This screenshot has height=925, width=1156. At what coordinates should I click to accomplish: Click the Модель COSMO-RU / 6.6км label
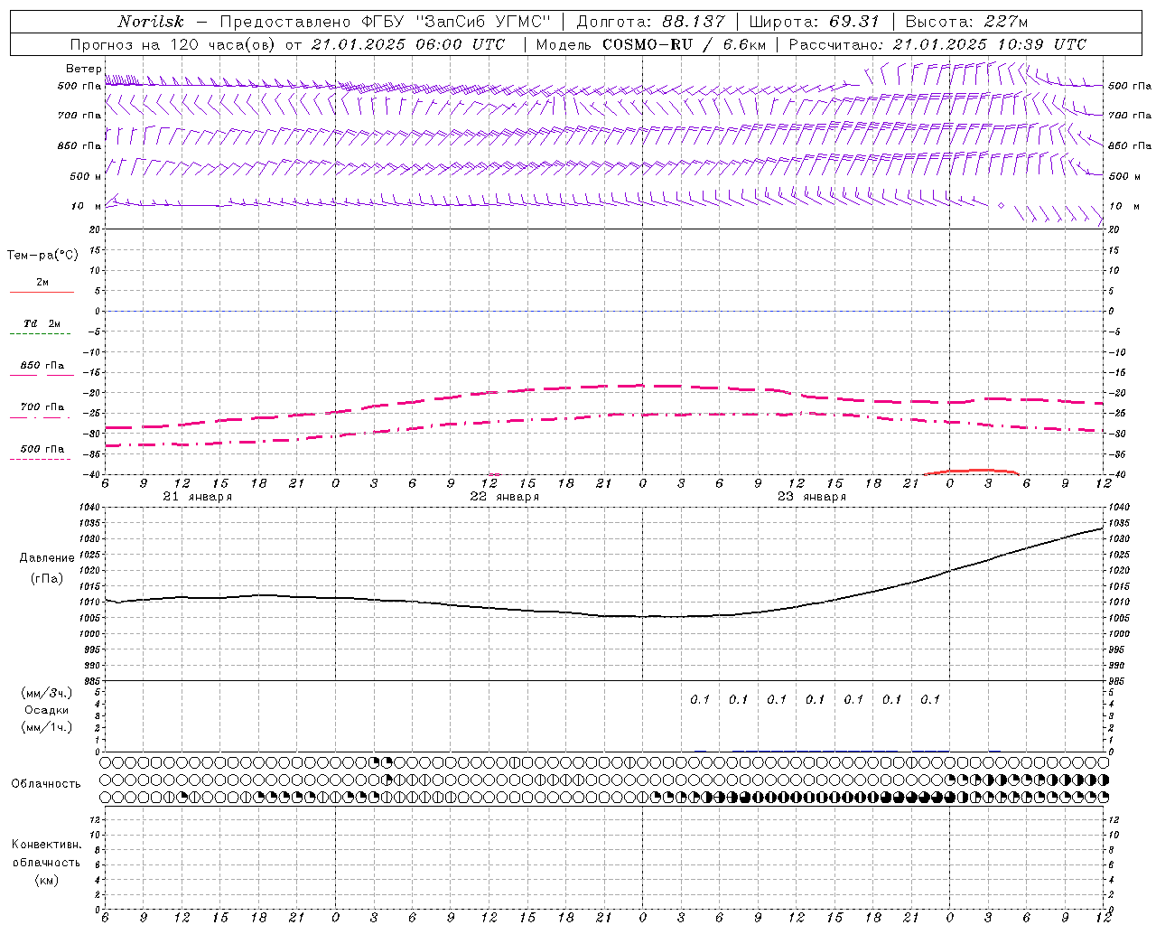tap(650, 44)
